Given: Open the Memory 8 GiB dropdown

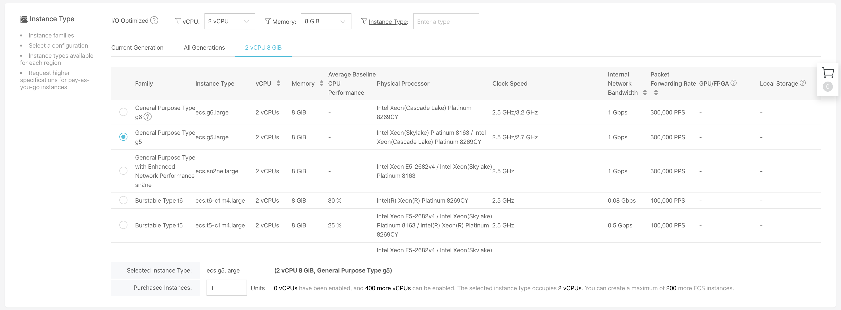Looking at the screenshot, I should [326, 22].
